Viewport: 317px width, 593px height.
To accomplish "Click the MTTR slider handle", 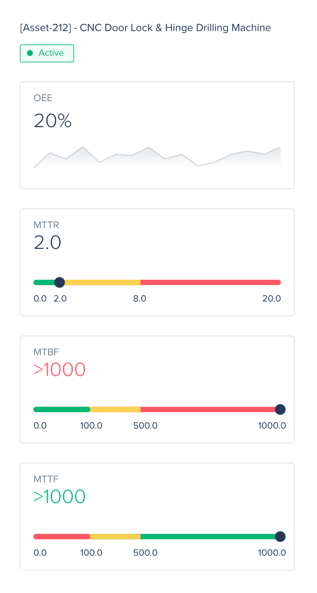I will [x=59, y=282].
